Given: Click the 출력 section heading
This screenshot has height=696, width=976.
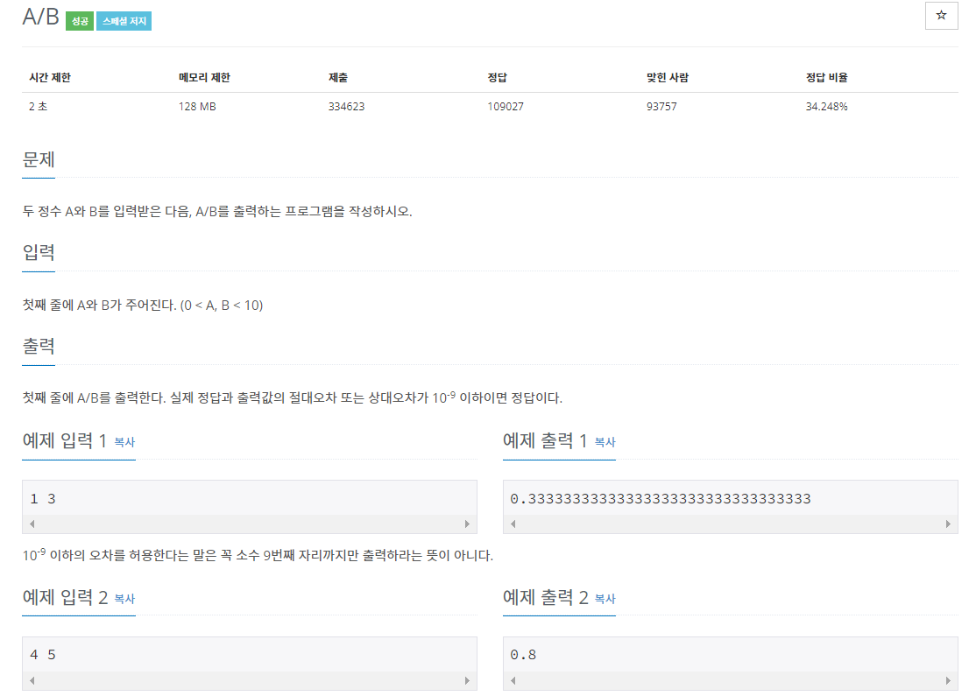Looking at the screenshot, I should coord(39,346).
